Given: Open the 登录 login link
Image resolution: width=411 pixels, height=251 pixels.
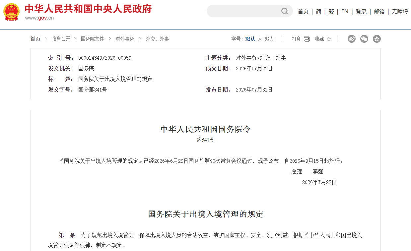Looking at the screenshot, I should [361, 12].
